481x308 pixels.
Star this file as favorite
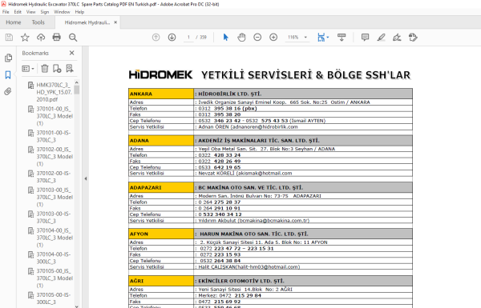point(25,38)
